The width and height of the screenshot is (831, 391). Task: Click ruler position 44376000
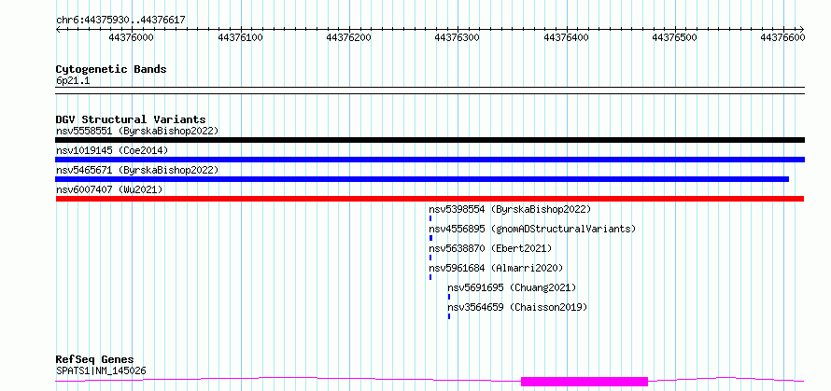coord(131,38)
